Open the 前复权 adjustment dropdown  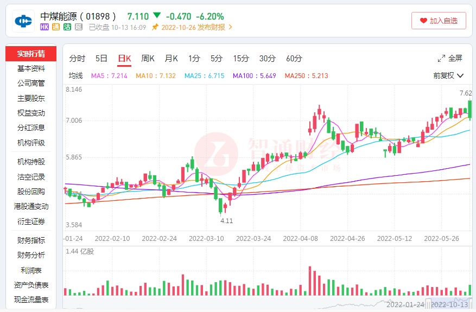pyautogui.click(x=448, y=76)
